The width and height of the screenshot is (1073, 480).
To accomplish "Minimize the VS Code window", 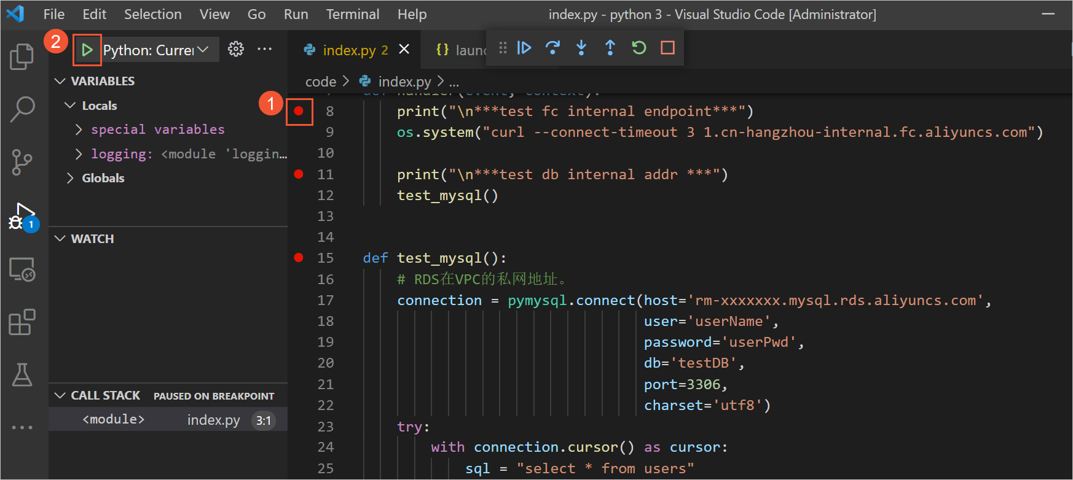I will (x=1048, y=14).
